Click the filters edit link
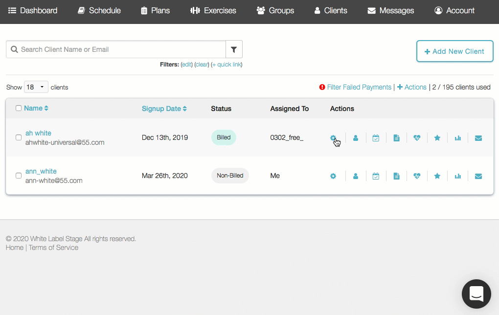The width and height of the screenshot is (499, 315). pyautogui.click(x=186, y=65)
